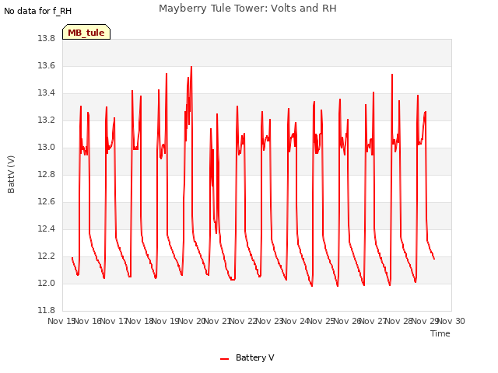498x373 pixels.
Task: Click the 12.2 y-axis tick label
Action: pos(47,256)
